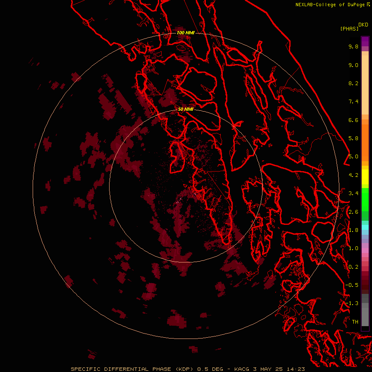Click the cyan segment of the color bar

(365, 227)
